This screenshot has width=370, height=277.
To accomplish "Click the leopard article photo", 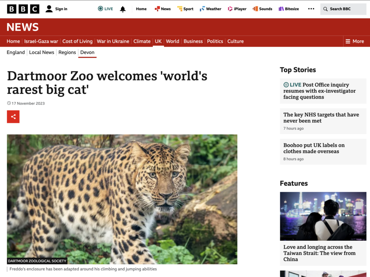I will click(x=122, y=199).
